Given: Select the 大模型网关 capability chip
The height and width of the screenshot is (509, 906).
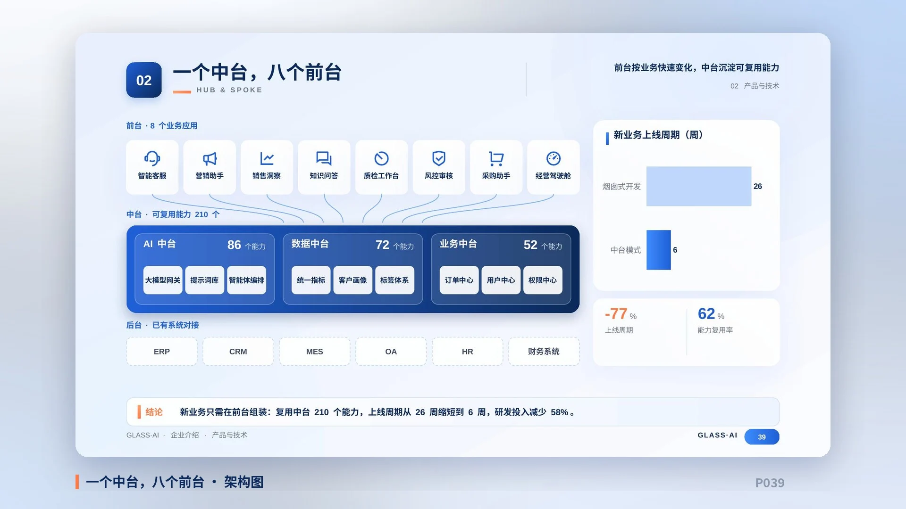Looking at the screenshot, I should (163, 280).
